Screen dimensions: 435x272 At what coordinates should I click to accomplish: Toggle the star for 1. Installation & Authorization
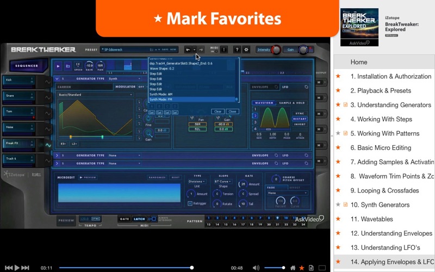[x=338, y=76]
